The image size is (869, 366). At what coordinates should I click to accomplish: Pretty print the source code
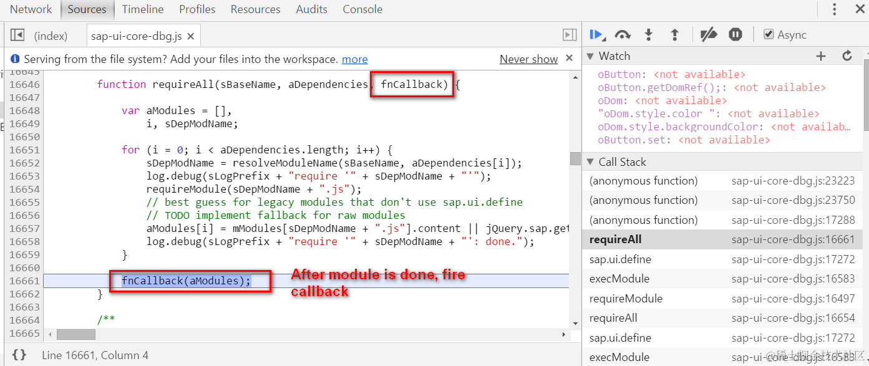coord(19,355)
